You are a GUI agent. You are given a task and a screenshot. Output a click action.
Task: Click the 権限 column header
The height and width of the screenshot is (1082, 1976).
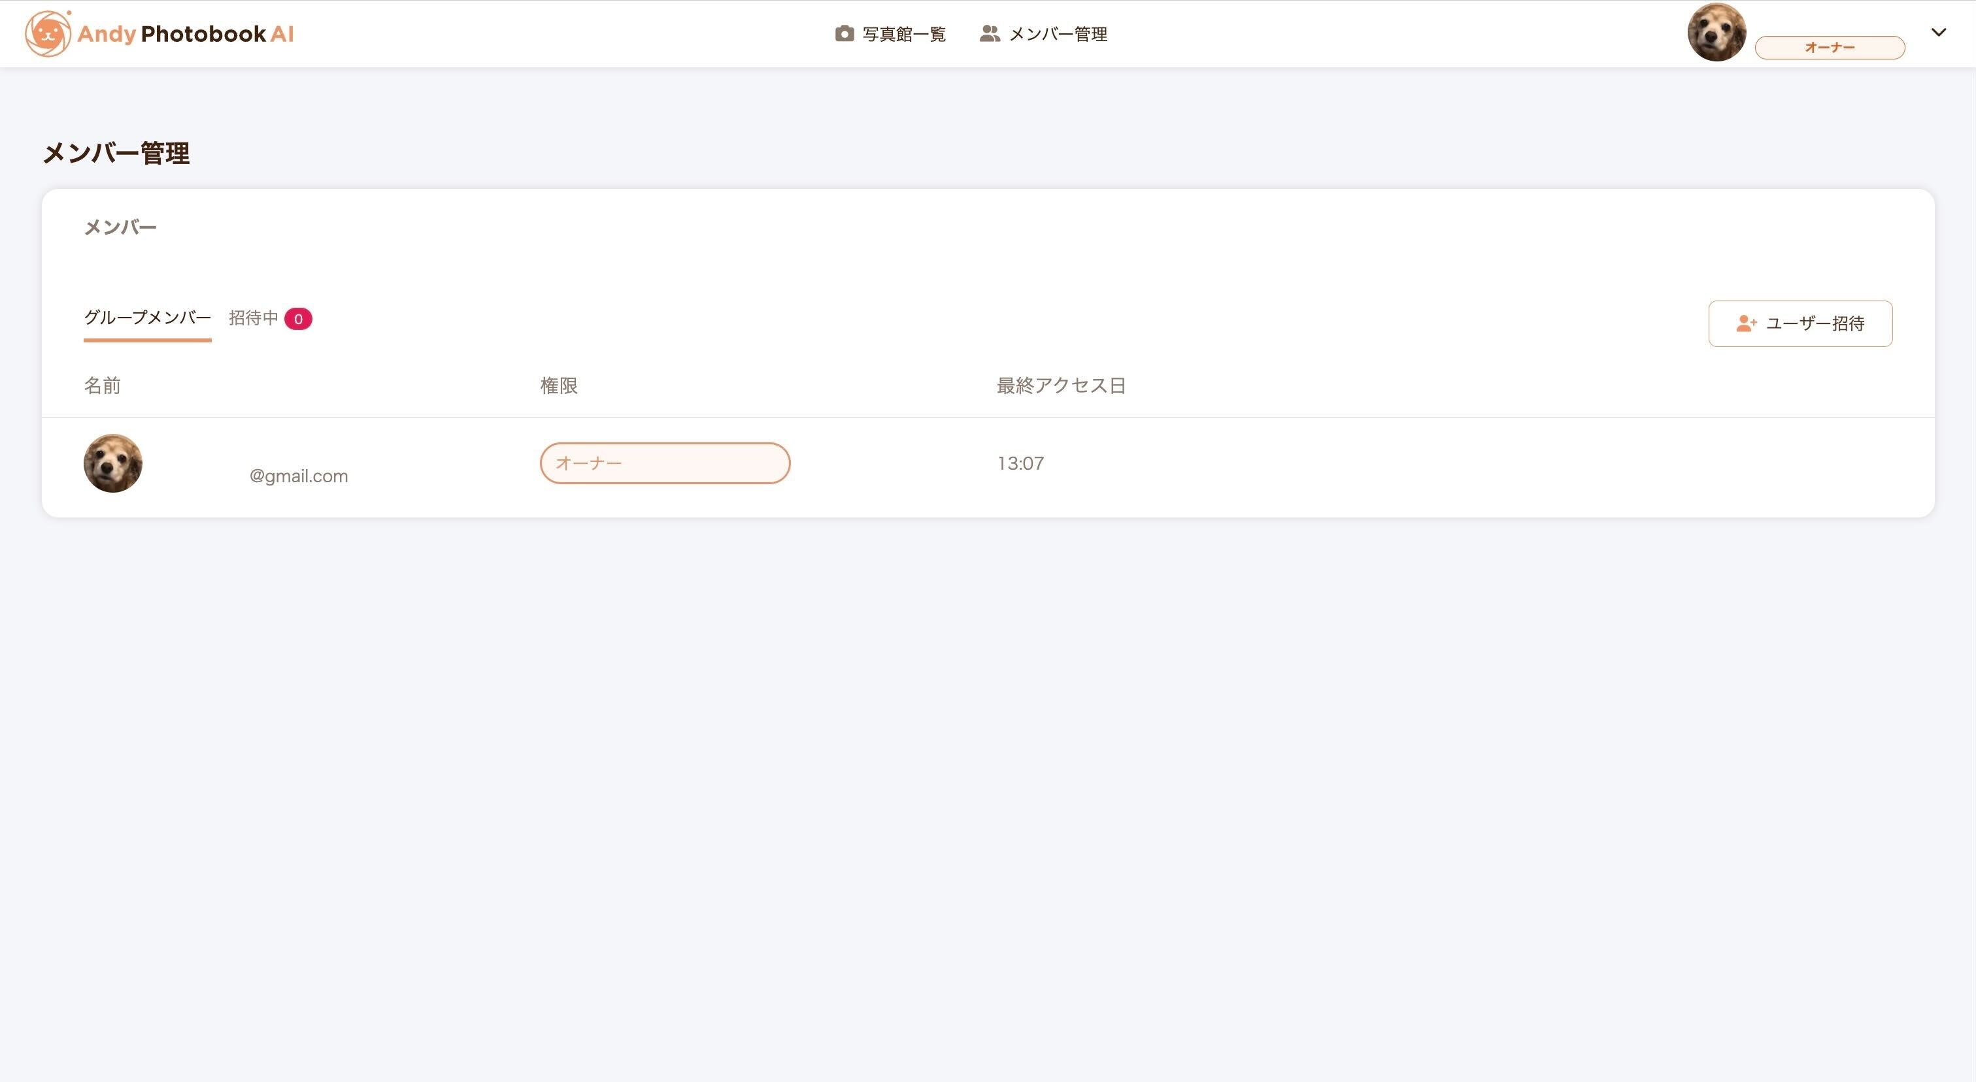point(558,385)
